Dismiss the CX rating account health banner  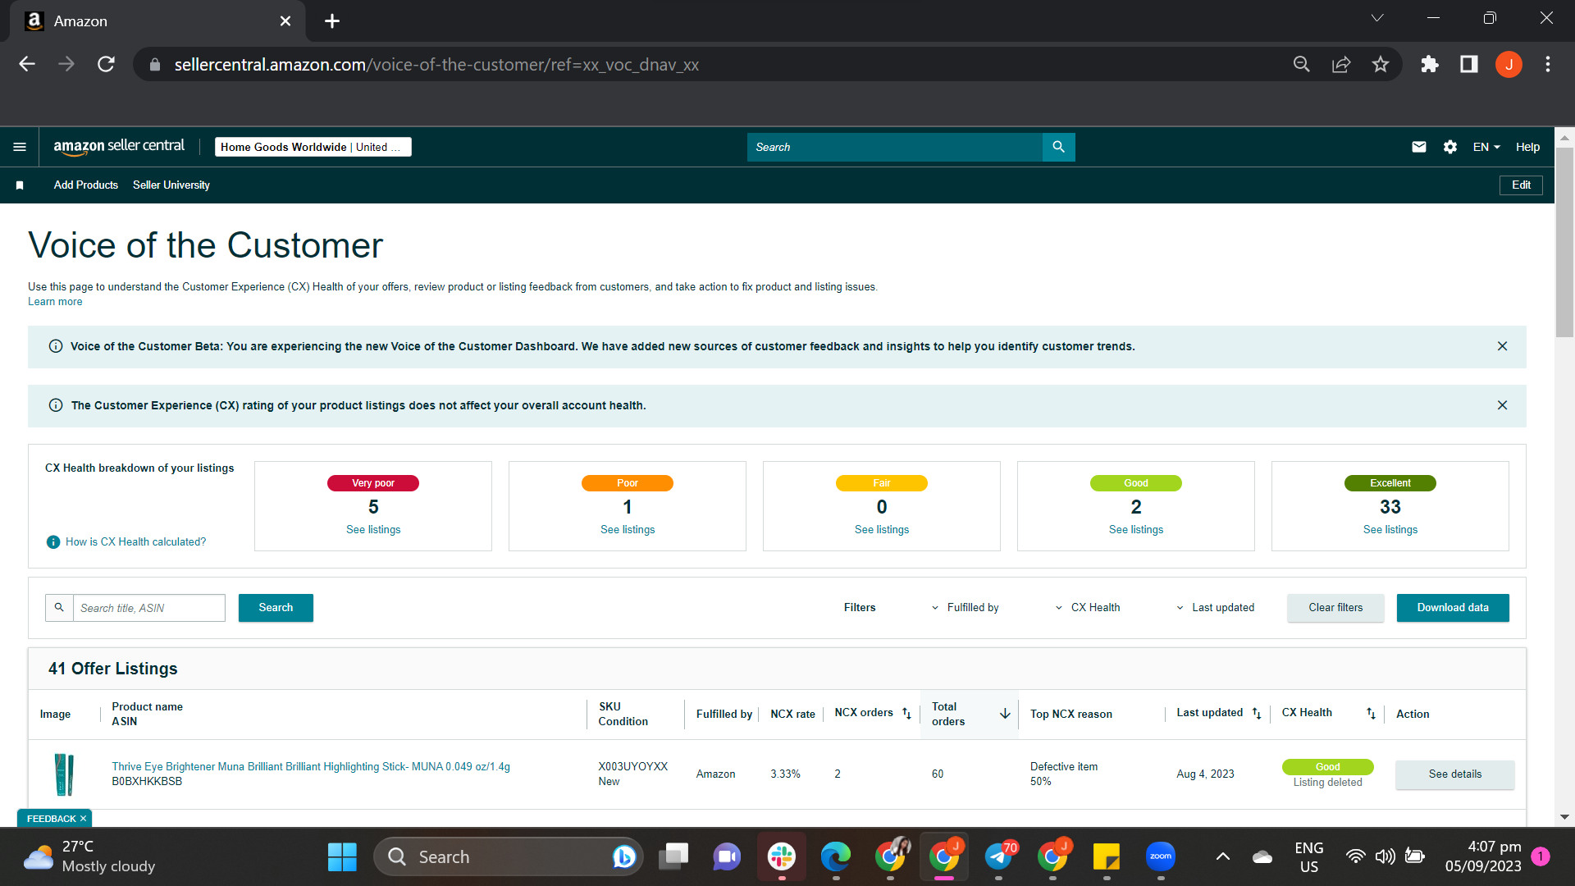[1502, 405]
